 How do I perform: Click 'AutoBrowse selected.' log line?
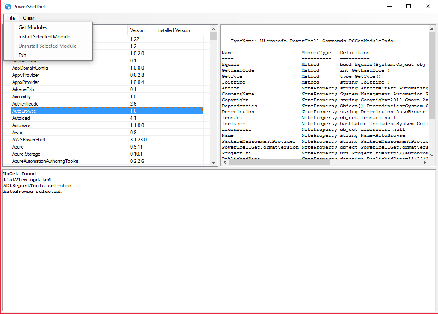coord(33,192)
